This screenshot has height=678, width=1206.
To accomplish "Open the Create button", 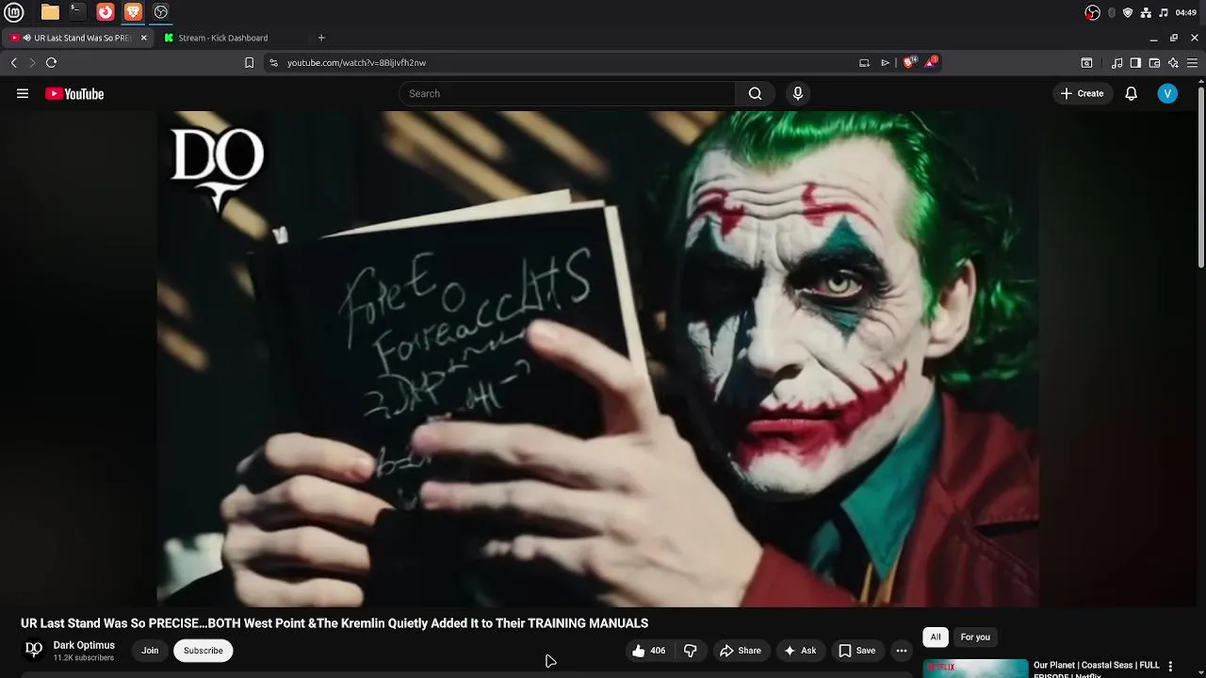I will tap(1083, 93).
